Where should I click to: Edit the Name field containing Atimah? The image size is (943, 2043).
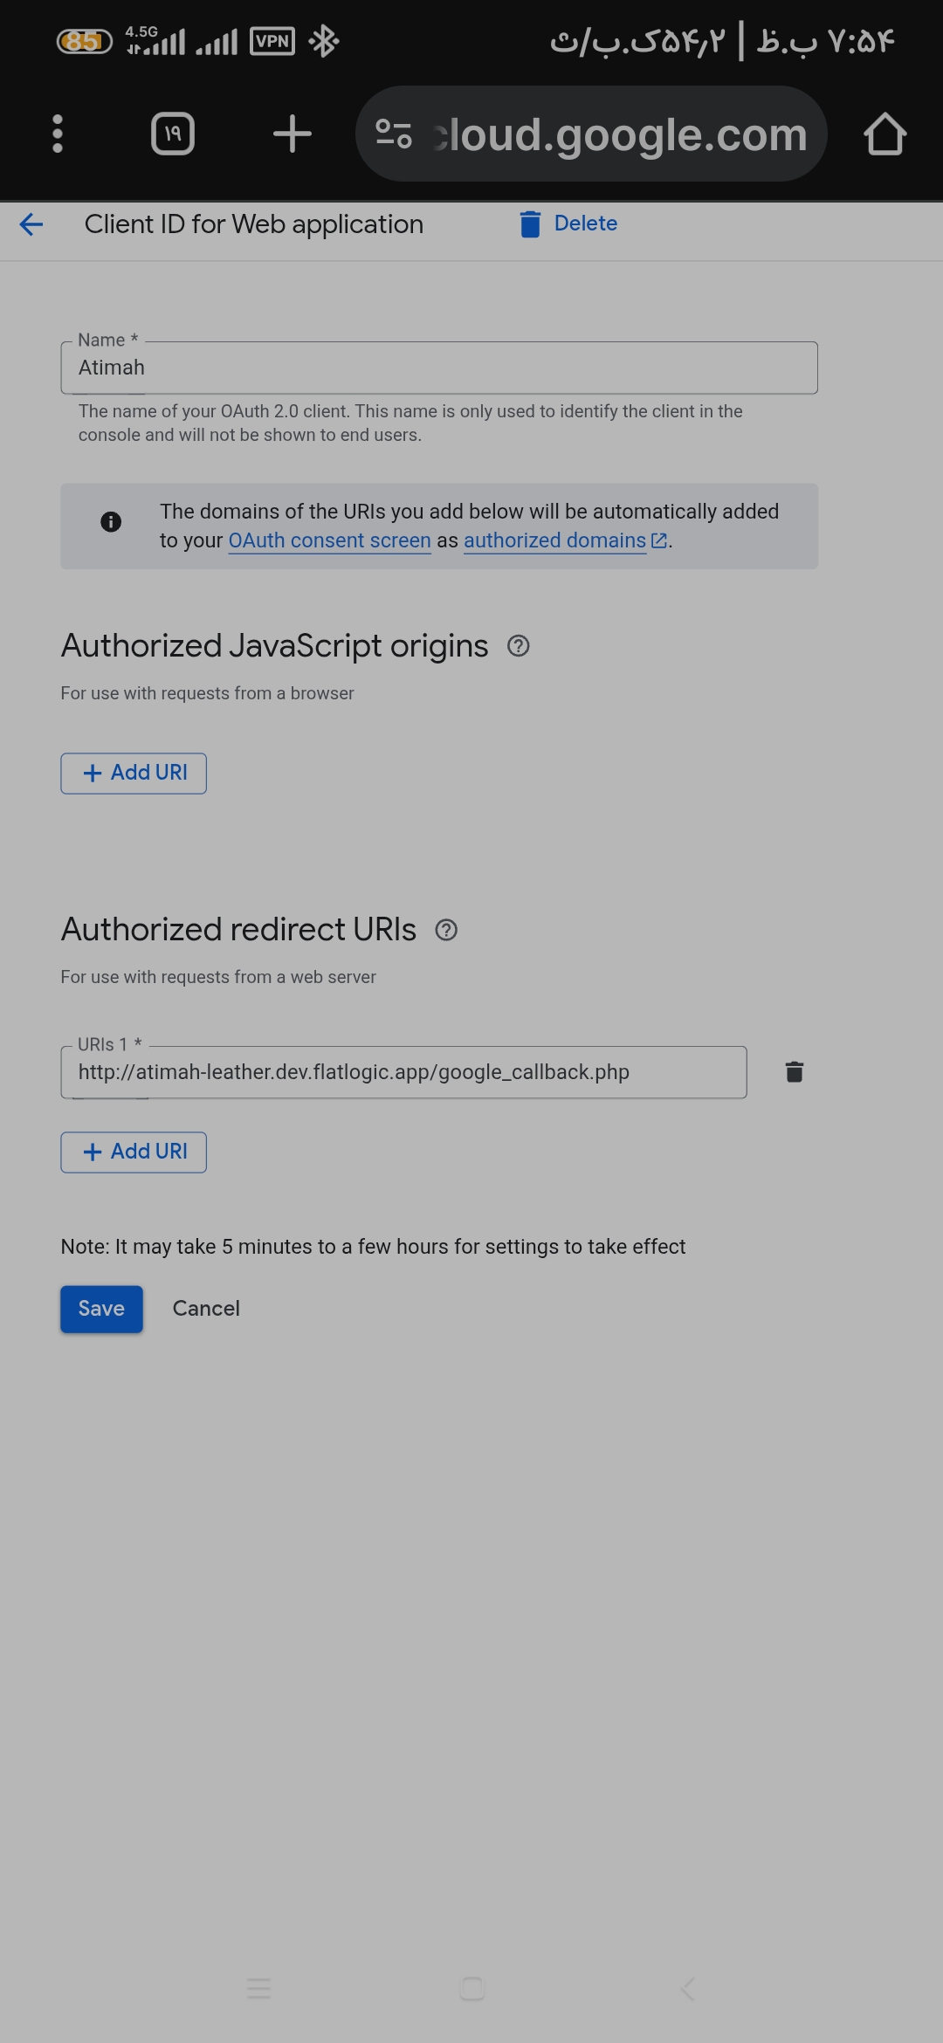pyautogui.click(x=438, y=368)
